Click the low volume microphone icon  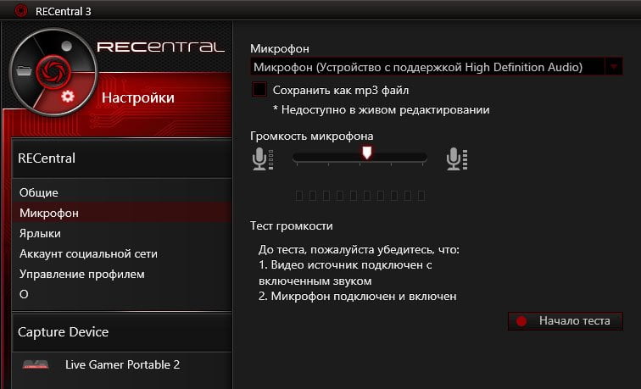click(263, 159)
